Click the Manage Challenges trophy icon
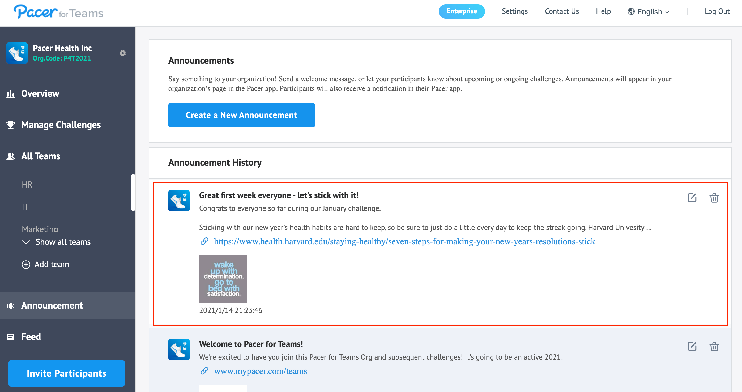The height and width of the screenshot is (392, 742). click(11, 125)
